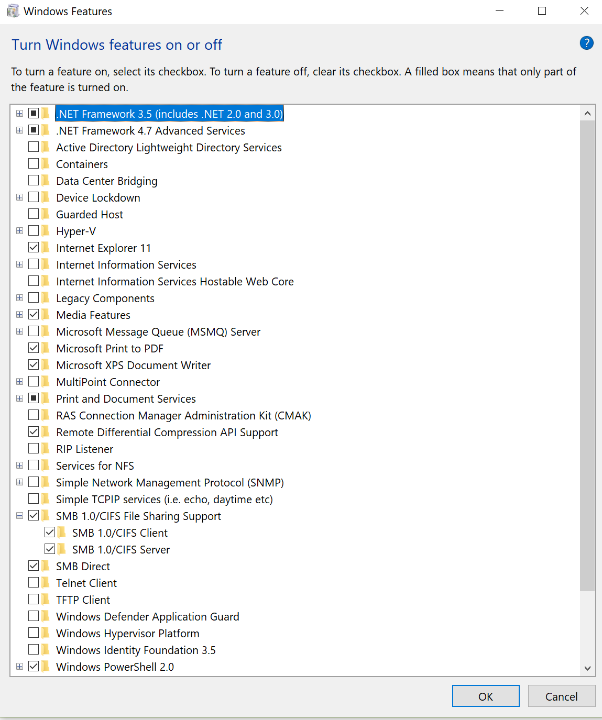Open the help question mark icon
Image resolution: width=602 pixels, height=720 pixels.
pyautogui.click(x=586, y=43)
